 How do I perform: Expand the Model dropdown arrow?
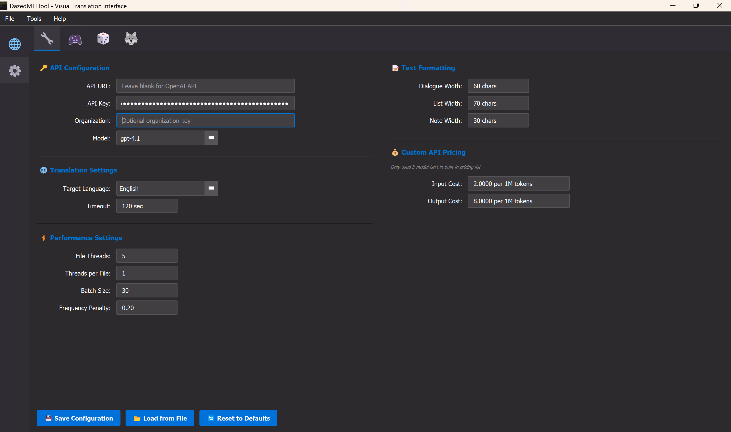point(211,138)
